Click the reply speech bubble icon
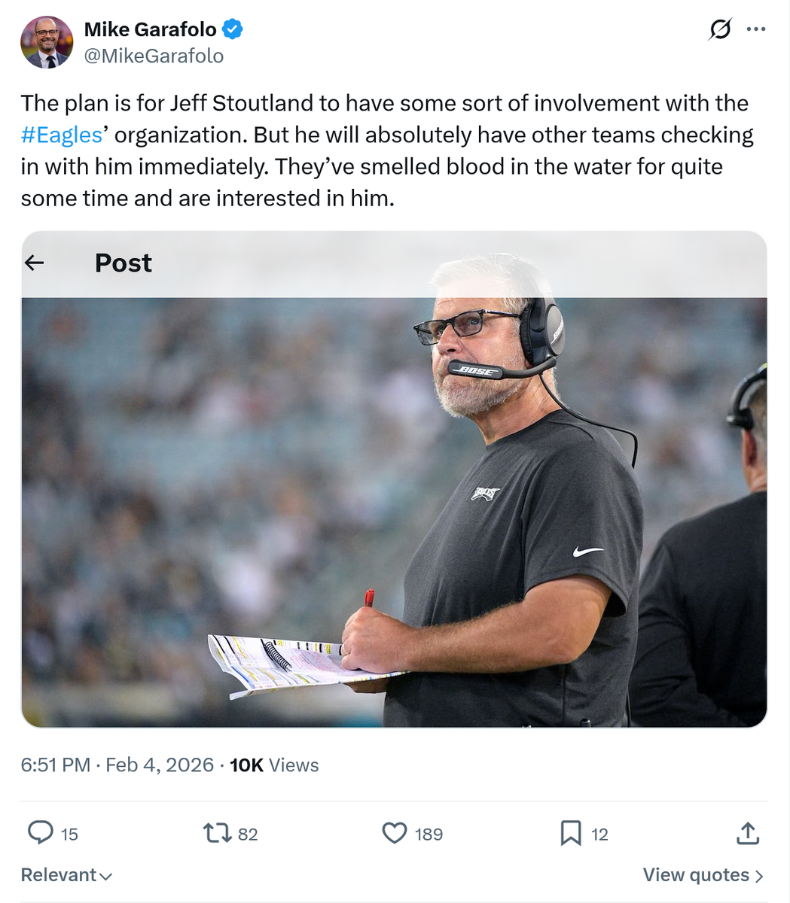 40,833
